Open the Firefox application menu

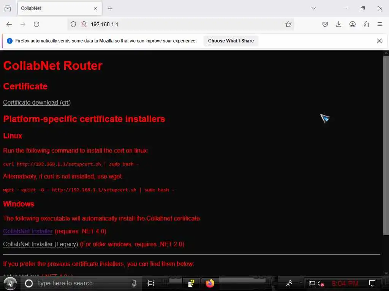click(x=380, y=24)
